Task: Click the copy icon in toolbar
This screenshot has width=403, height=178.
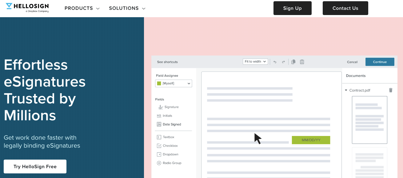Action: click(293, 62)
